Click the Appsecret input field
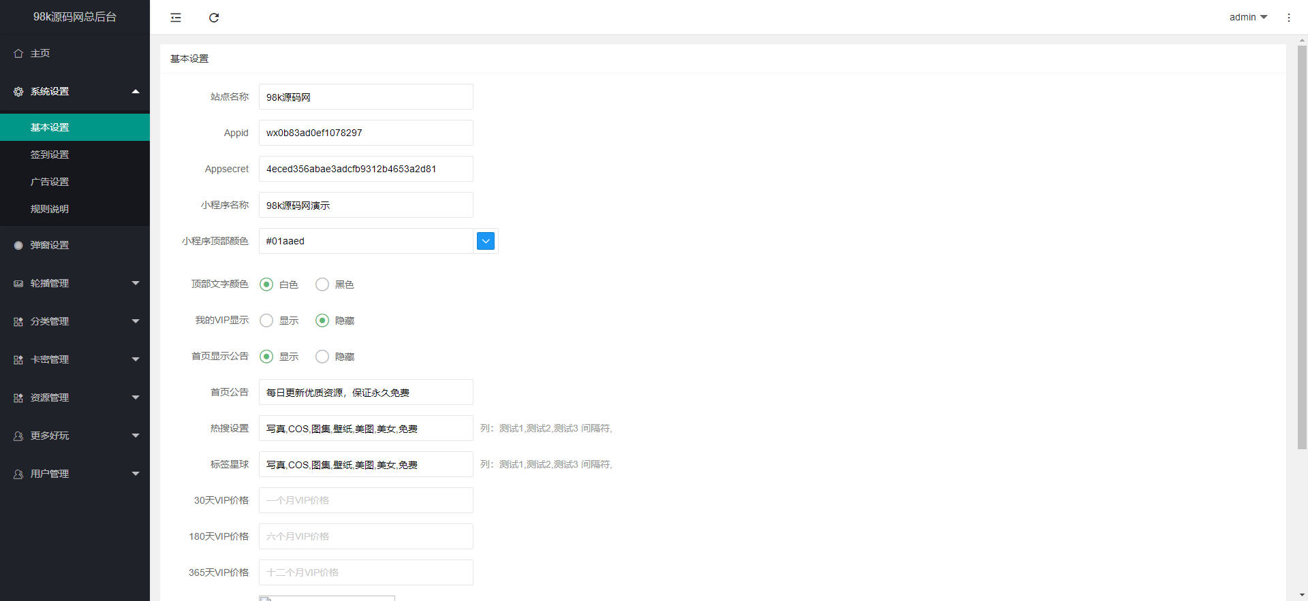 tap(366, 169)
